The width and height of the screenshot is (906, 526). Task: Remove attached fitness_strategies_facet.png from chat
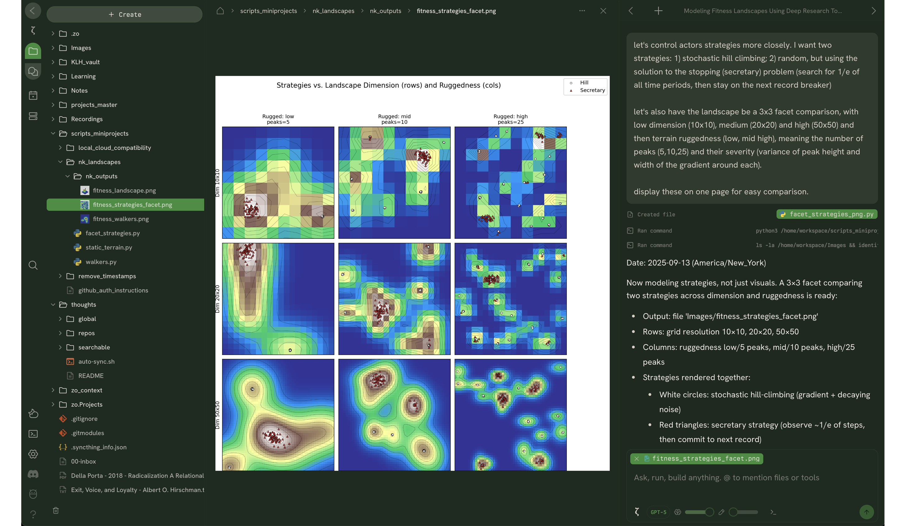[637, 459]
